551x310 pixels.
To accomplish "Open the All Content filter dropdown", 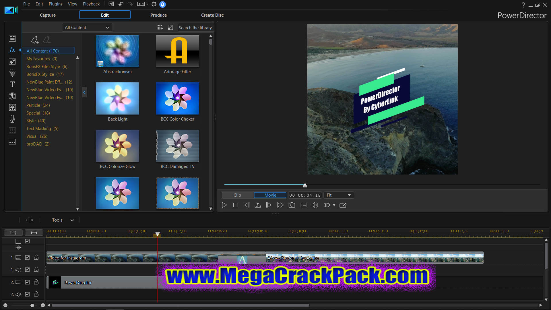I will click(87, 27).
